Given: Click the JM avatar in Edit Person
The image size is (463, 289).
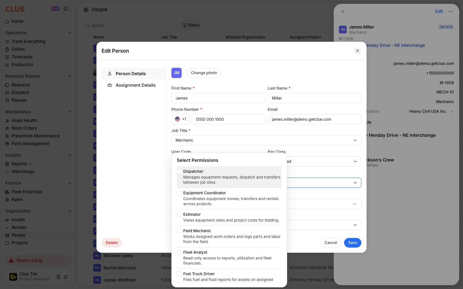Looking at the screenshot, I should tap(177, 73).
